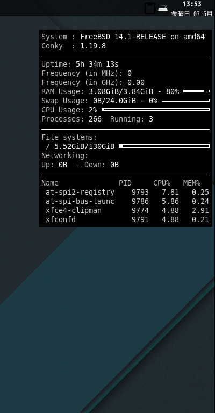This screenshot has width=215, height=413.
Task: Open the 13:53 panel clock
Action: 192,4
